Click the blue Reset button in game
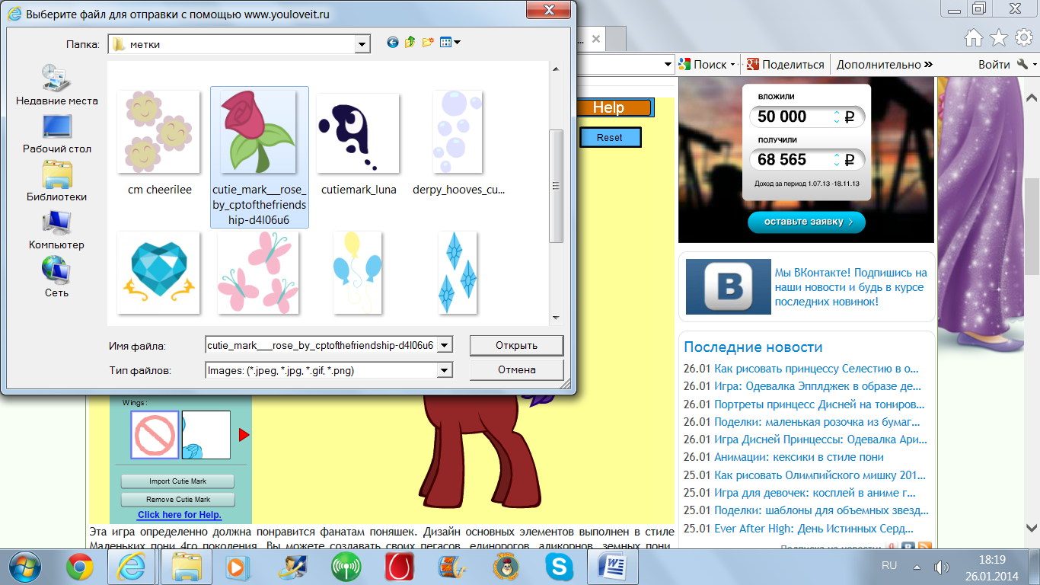1040x585 pixels. click(x=610, y=138)
